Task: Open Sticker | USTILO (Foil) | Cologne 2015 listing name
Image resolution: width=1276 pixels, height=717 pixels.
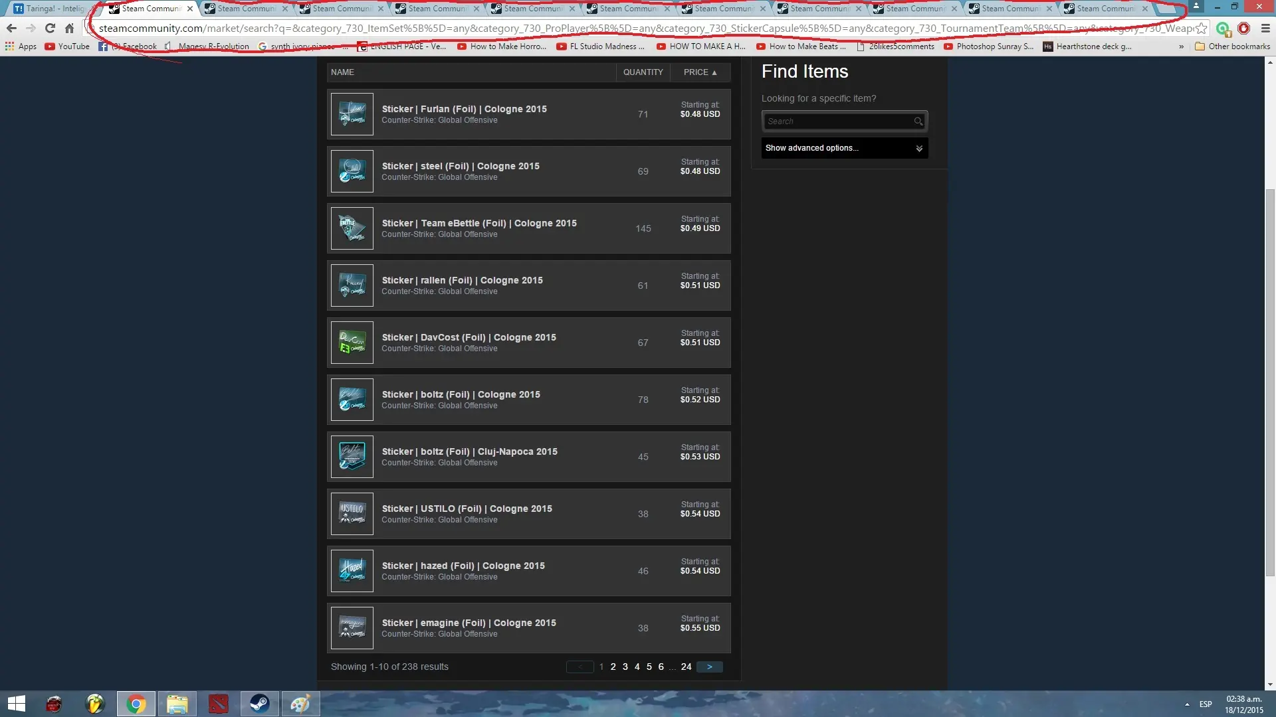Action: (x=467, y=509)
